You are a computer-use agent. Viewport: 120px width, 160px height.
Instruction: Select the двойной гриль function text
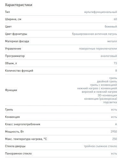click(x=107, y=81)
